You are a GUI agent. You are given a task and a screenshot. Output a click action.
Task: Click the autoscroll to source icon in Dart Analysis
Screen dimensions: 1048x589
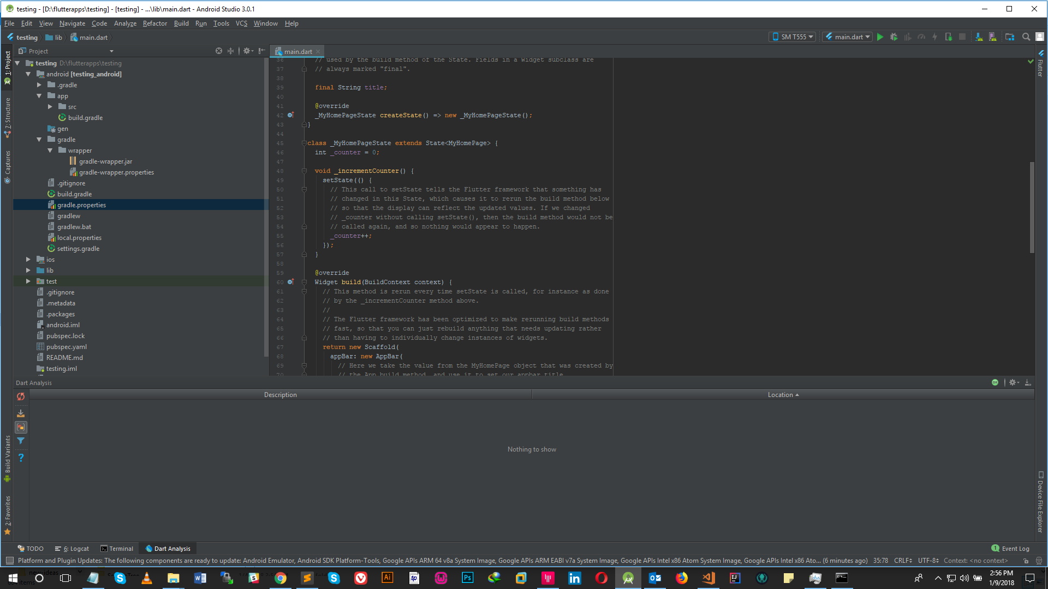tap(21, 413)
